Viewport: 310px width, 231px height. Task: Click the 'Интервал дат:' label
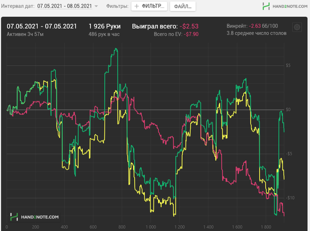pos(18,6)
